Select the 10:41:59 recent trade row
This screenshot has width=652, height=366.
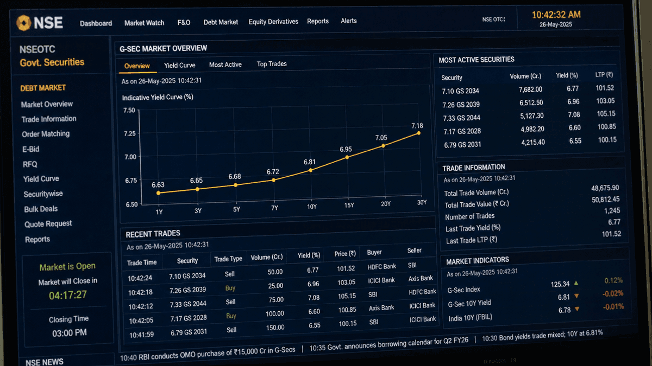pos(281,326)
